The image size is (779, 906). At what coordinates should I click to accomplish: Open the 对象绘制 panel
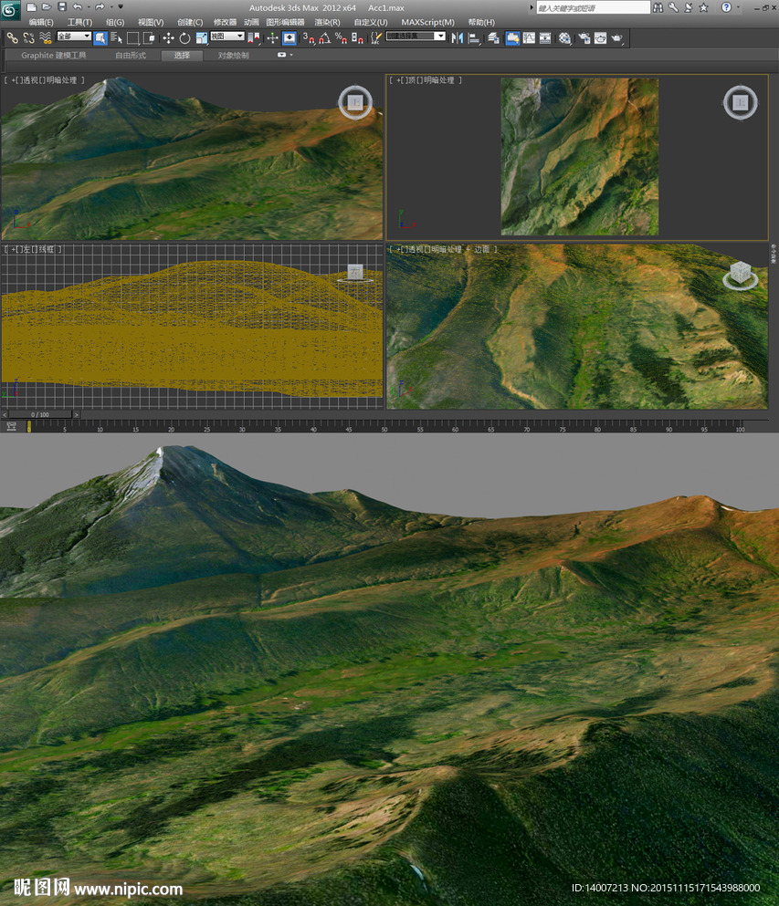[x=232, y=57]
